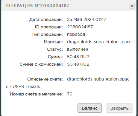Viewport: 138px width, 116px height.
Task: Click the Сумма с комиссией label
Action: tap(41, 64)
